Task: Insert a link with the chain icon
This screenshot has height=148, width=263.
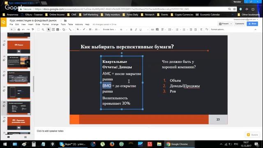Action: coord(152,30)
